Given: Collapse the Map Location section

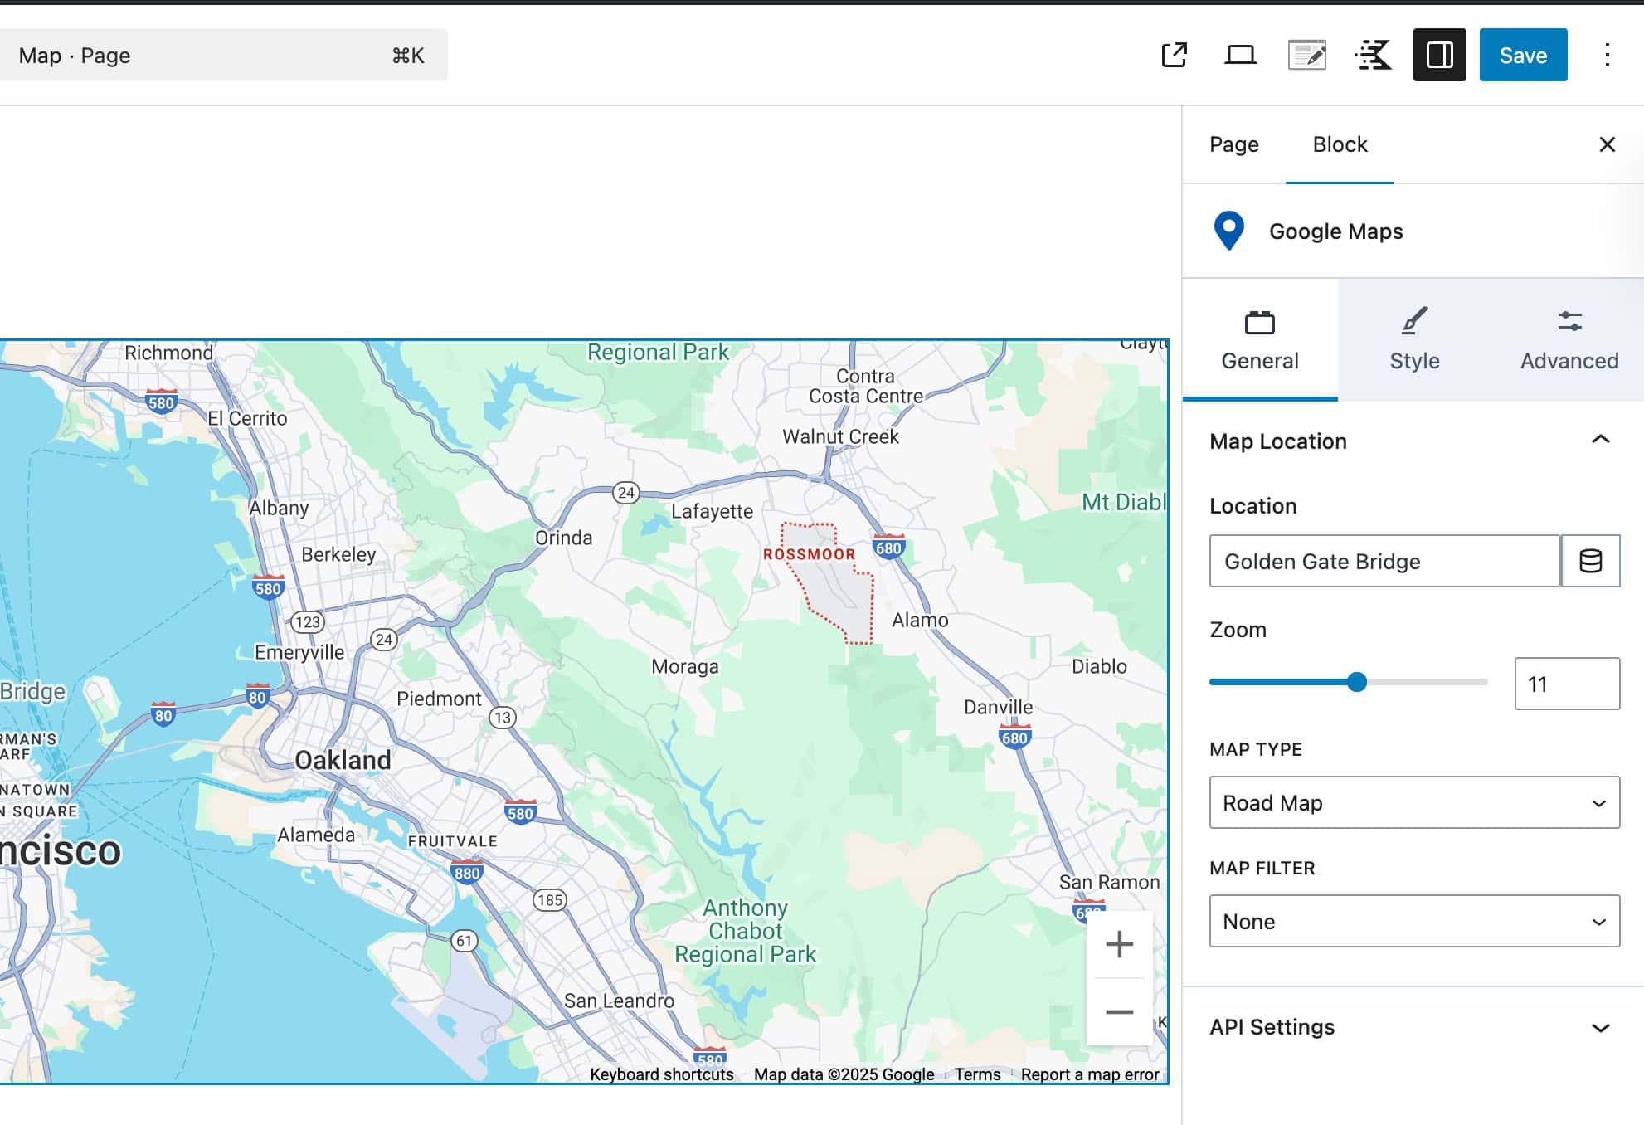Looking at the screenshot, I should coord(1600,441).
